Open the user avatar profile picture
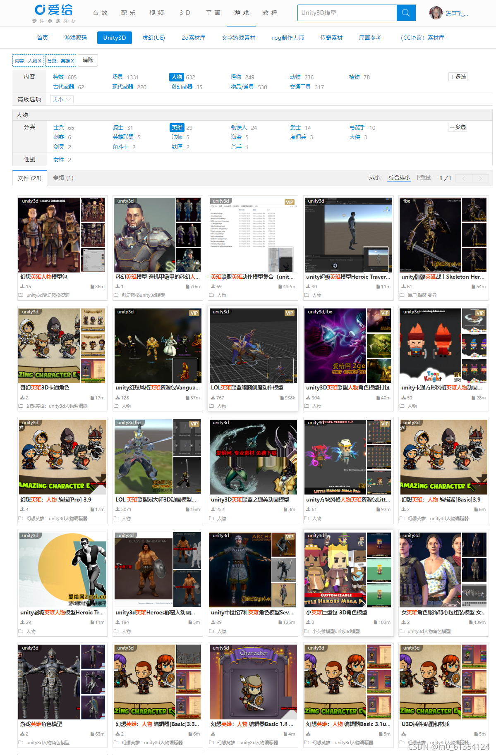 click(x=436, y=13)
